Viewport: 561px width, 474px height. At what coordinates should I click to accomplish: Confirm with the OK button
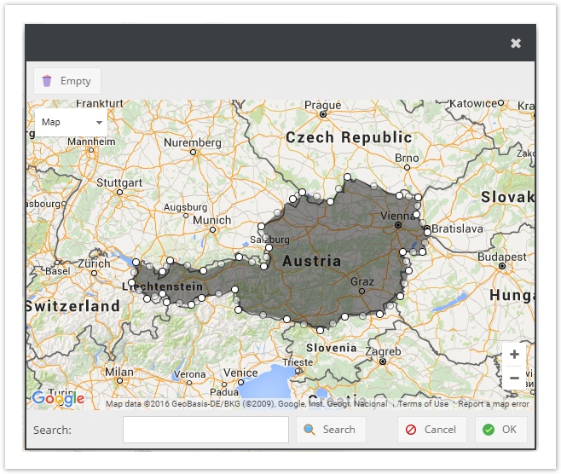(x=500, y=430)
